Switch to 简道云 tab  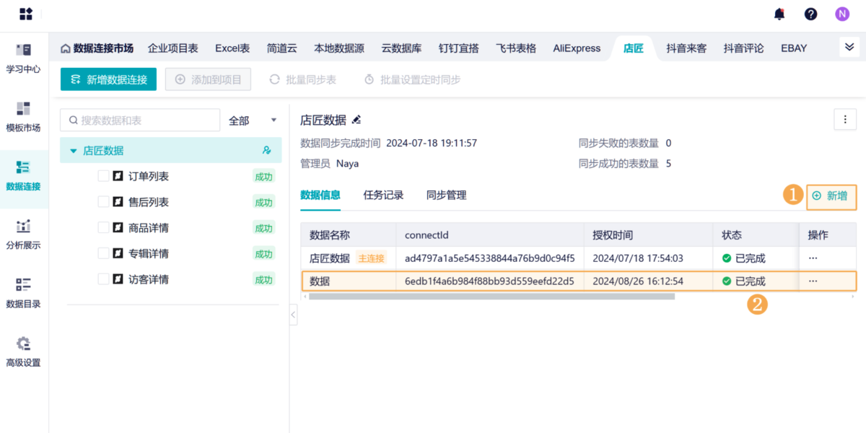pyautogui.click(x=281, y=48)
